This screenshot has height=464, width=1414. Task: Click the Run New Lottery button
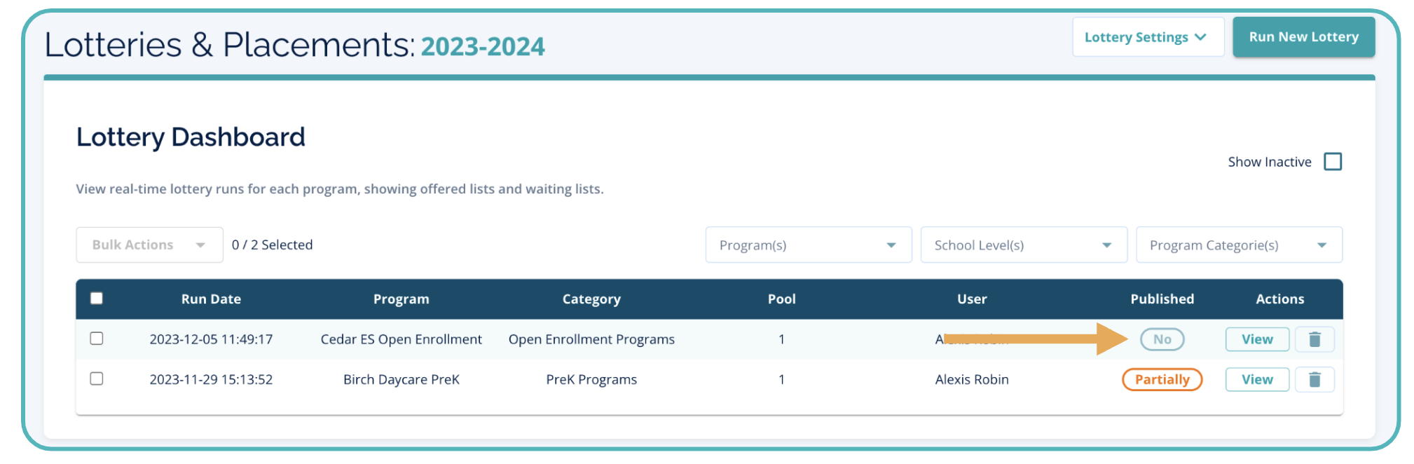click(x=1303, y=37)
